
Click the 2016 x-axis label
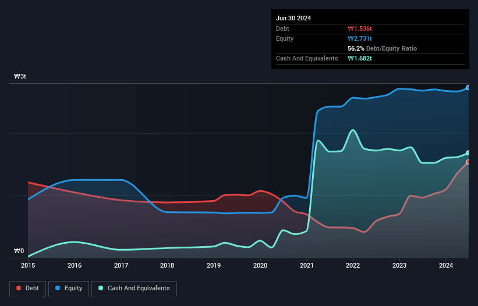tap(75, 265)
